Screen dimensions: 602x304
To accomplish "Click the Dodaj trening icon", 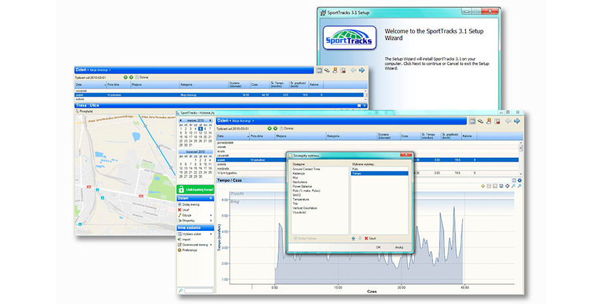I will point(179,204).
